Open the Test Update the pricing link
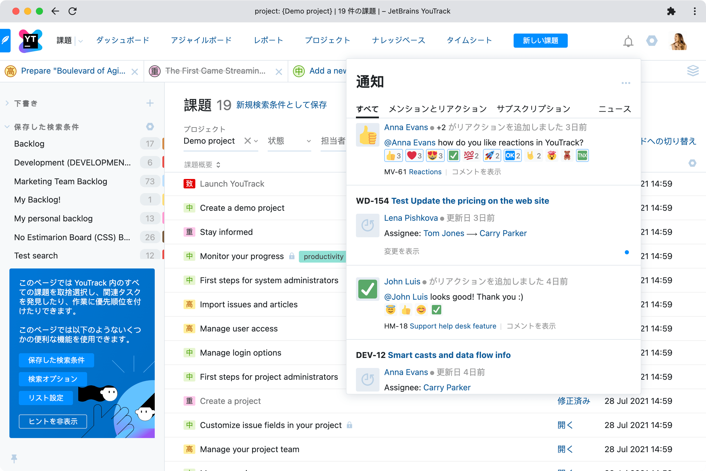 click(x=470, y=201)
